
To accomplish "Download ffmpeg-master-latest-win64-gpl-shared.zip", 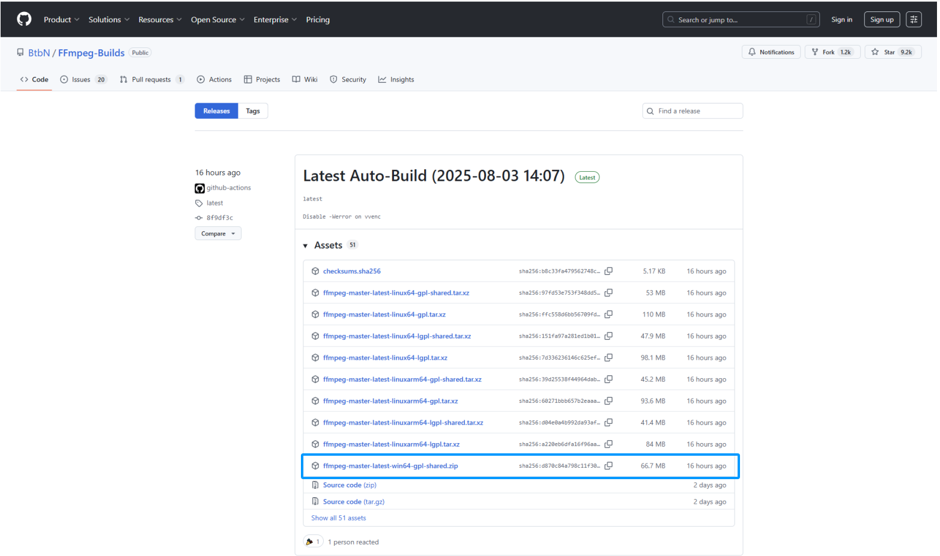I will click(390, 466).
